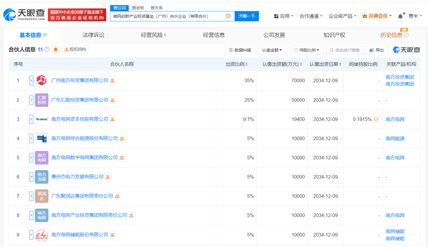Viewport: 428px width, 247px height.
Task: Switch to the 知识产权 tab
Action: pyautogui.click(x=334, y=35)
